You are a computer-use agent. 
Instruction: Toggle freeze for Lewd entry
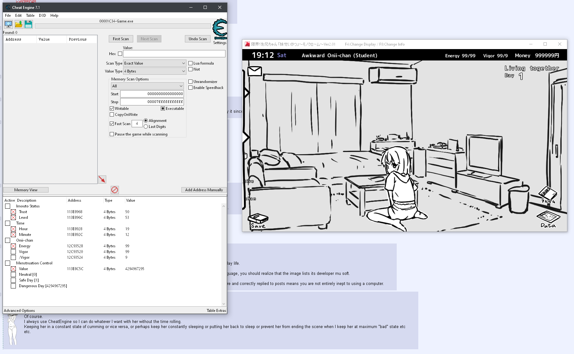pos(13,218)
